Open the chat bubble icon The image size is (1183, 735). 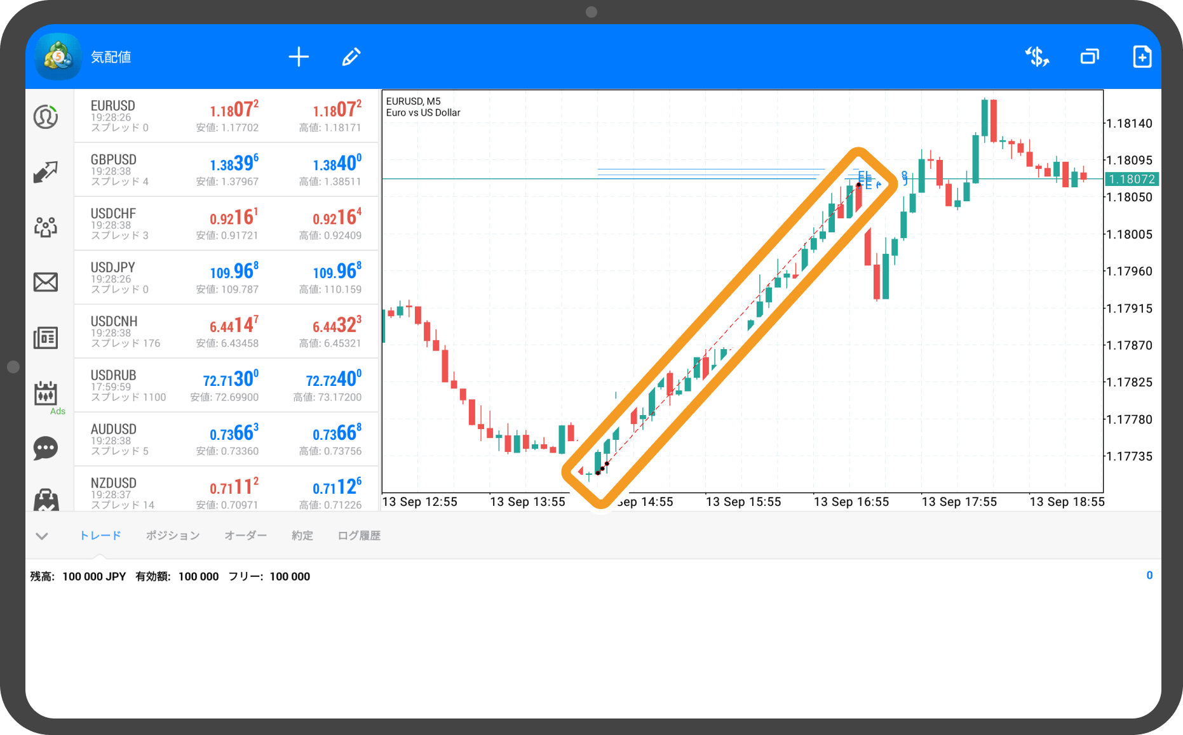pyautogui.click(x=46, y=448)
